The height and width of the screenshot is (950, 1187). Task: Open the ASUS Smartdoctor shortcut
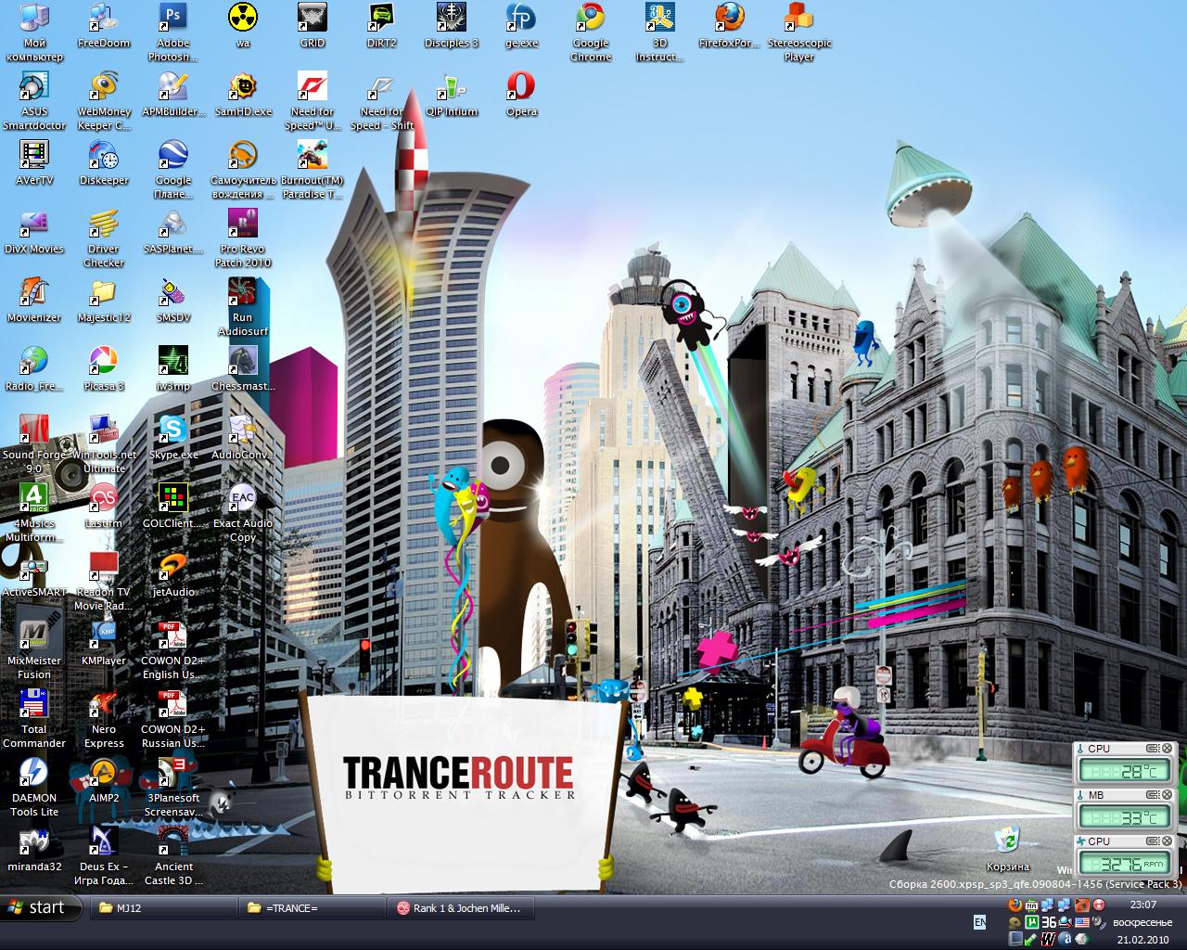pyautogui.click(x=34, y=101)
